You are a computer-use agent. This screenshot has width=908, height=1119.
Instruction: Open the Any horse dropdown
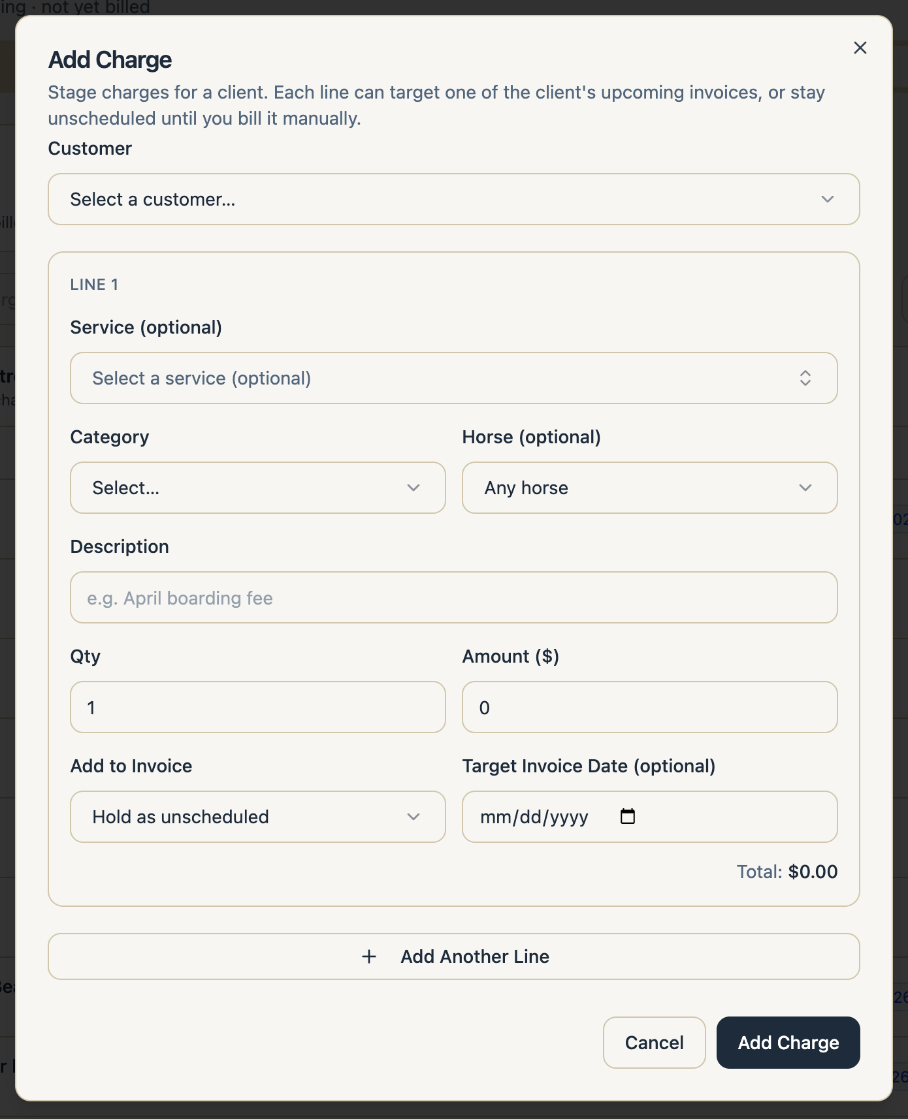[x=649, y=488]
